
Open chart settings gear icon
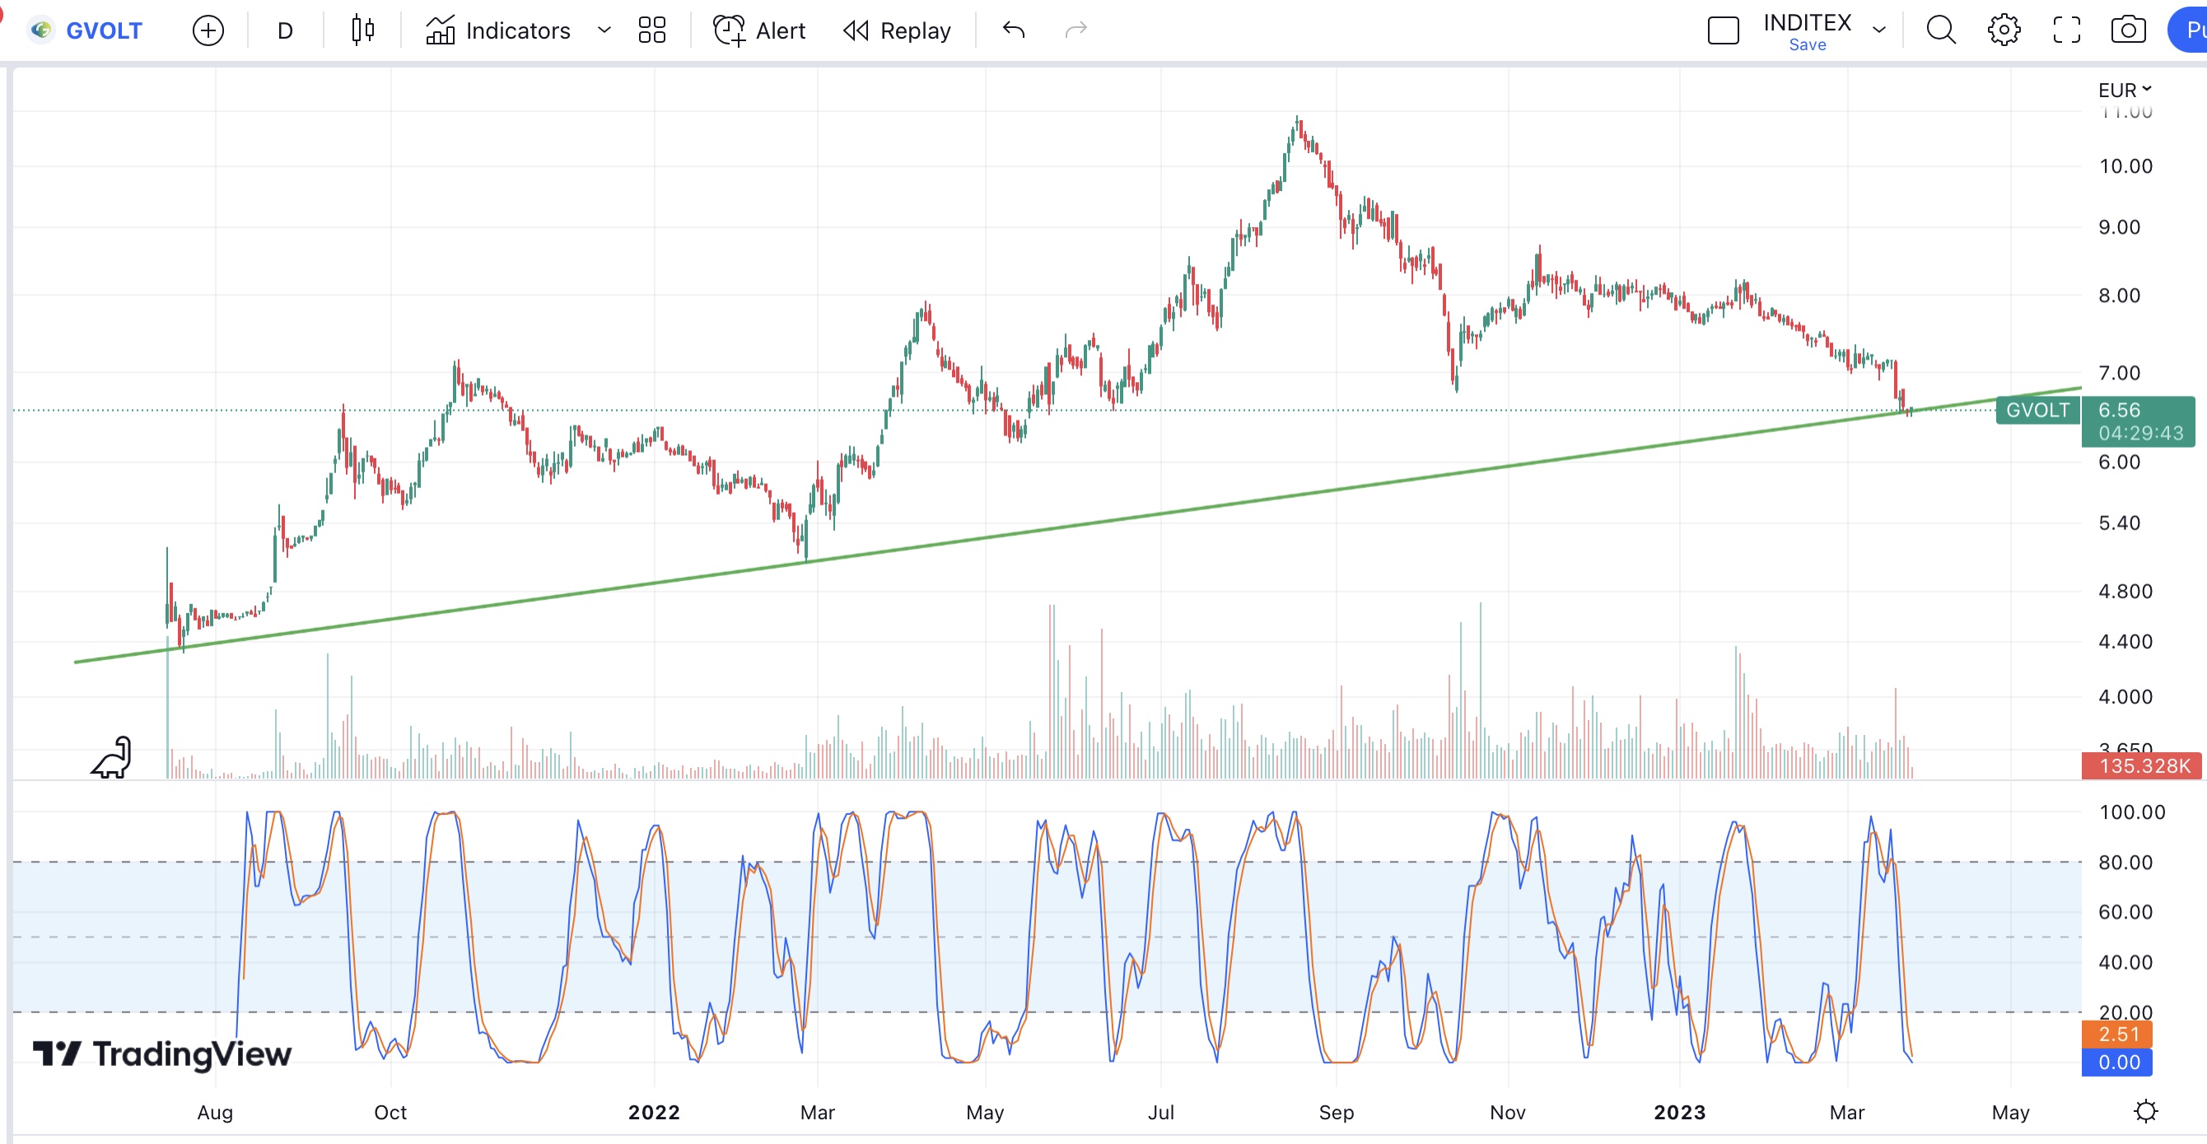(x=2003, y=30)
